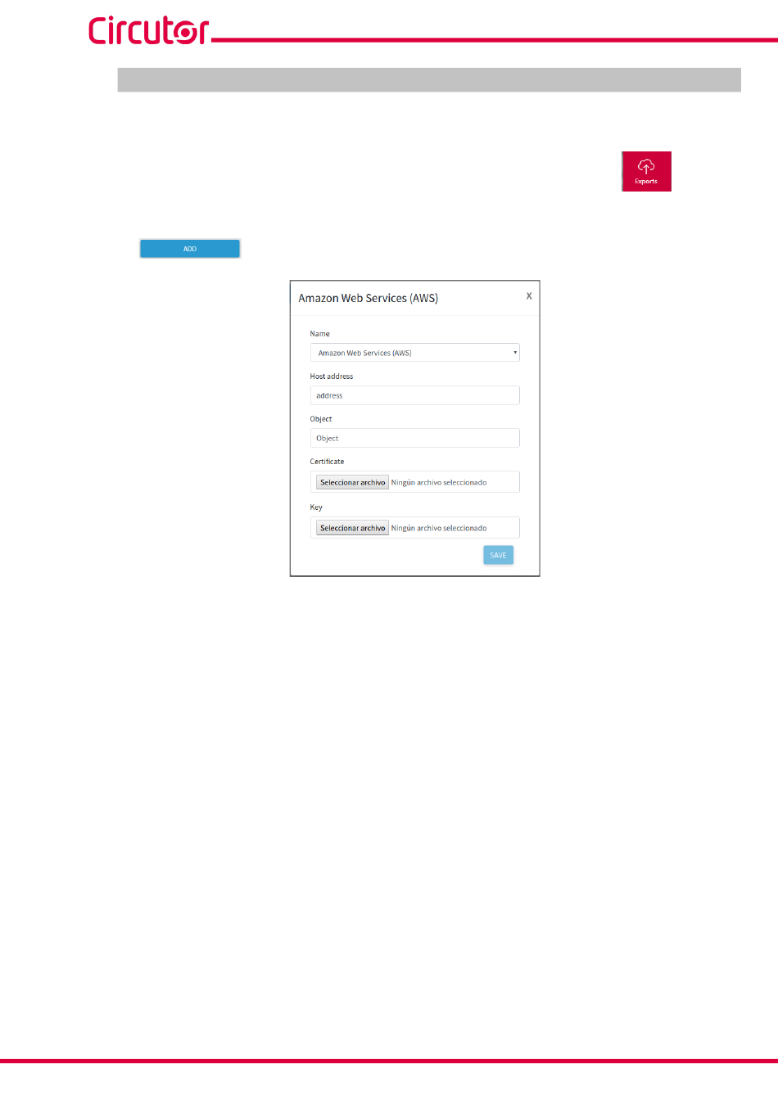Click the red Exports cloud icon
Viewport: 778px width, 1100px height.
tap(646, 171)
